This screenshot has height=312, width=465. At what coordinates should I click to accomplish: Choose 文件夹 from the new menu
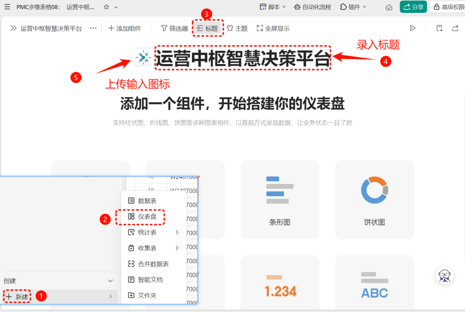[x=153, y=295]
